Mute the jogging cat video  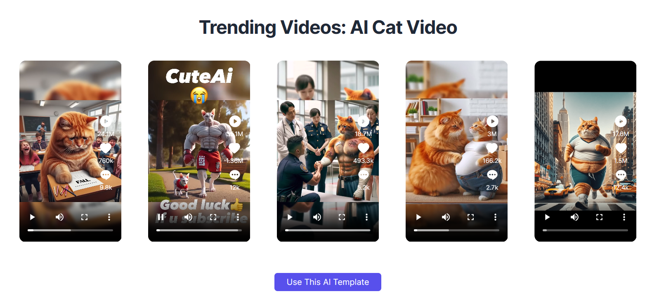(574, 217)
